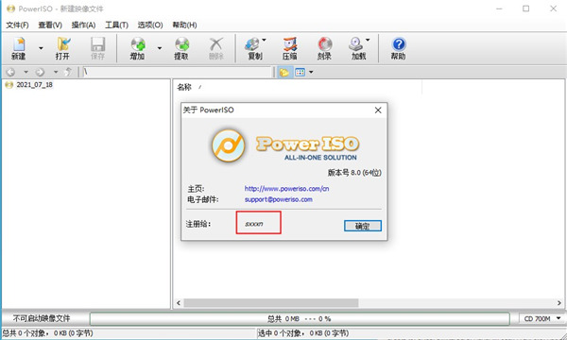Open the Back history dropdown arrow
The height and width of the screenshot is (340, 567).
26,73
